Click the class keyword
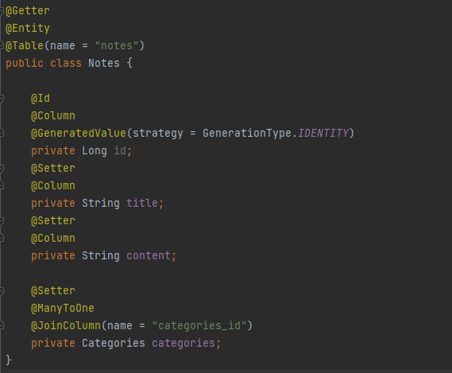The width and height of the screenshot is (452, 373). tap(66, 63)
